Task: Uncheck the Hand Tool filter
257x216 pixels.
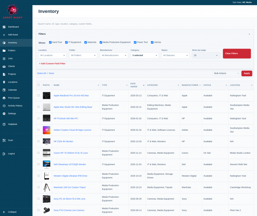Action: pyautogui.click(x=50, y=42)
